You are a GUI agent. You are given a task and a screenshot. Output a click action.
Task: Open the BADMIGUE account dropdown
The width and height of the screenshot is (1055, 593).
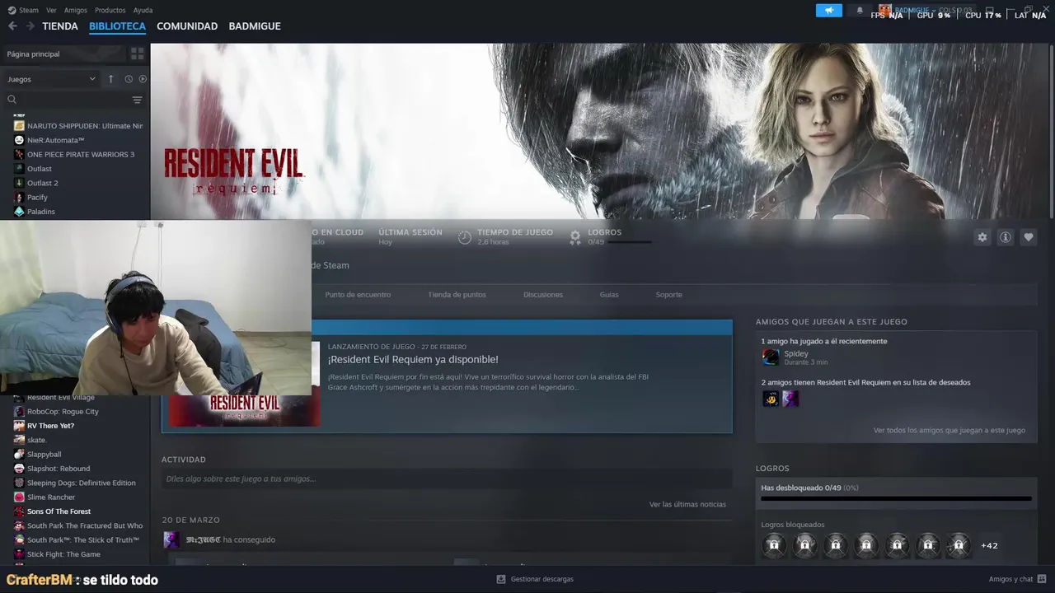pos(915,10)
